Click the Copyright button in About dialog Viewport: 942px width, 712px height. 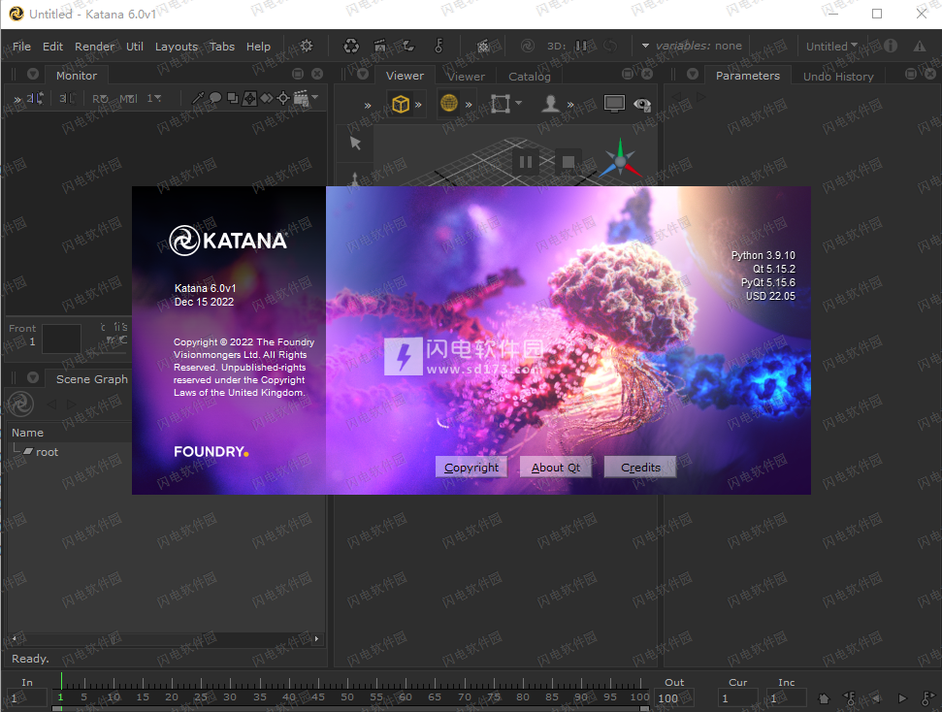pos(471,467)
